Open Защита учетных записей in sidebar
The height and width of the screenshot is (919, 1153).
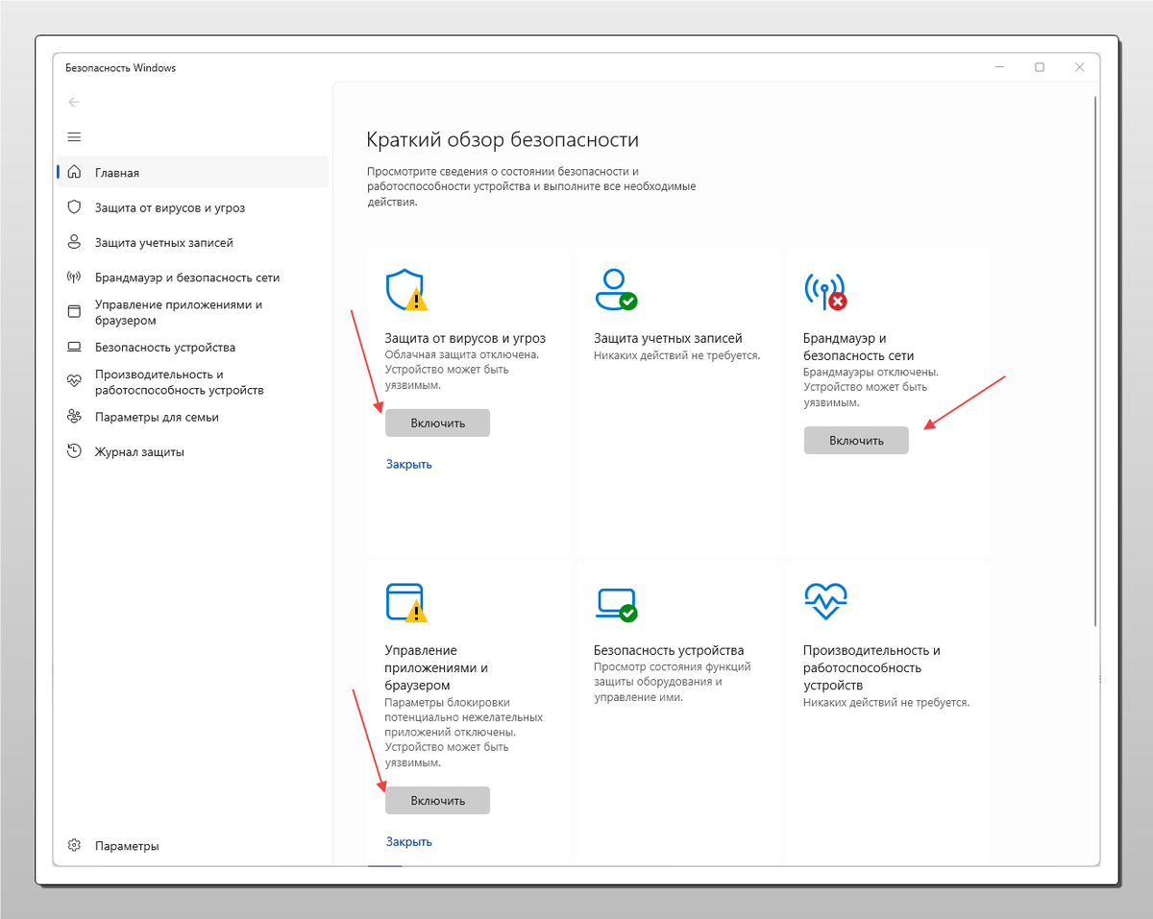point(193,243)
